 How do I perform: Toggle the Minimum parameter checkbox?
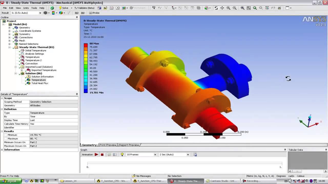(6, 135)
